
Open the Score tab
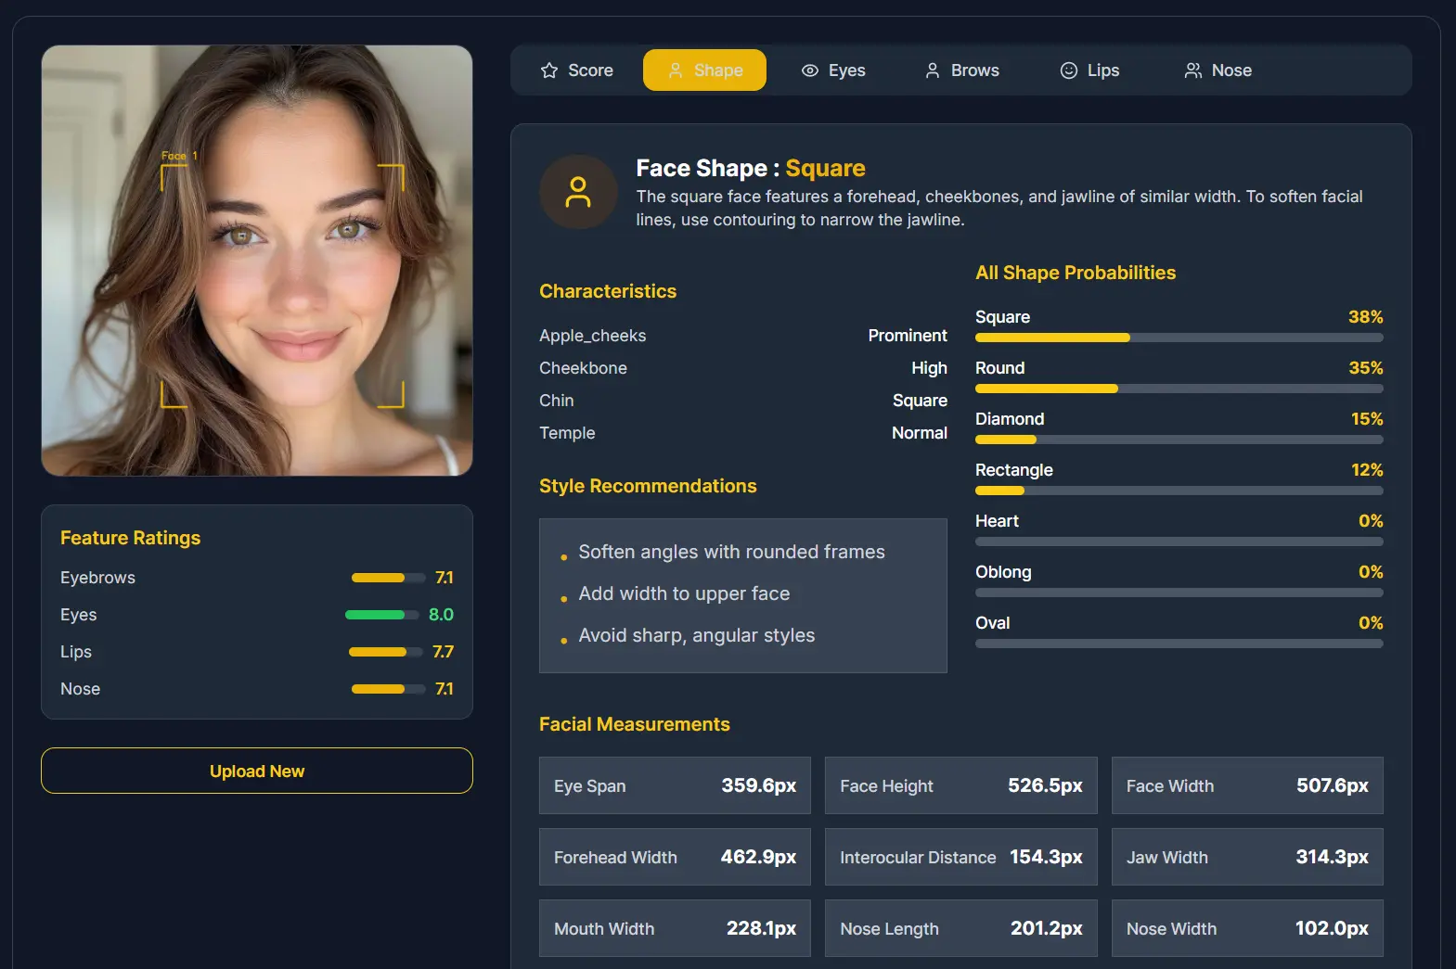tap(576, 70)
